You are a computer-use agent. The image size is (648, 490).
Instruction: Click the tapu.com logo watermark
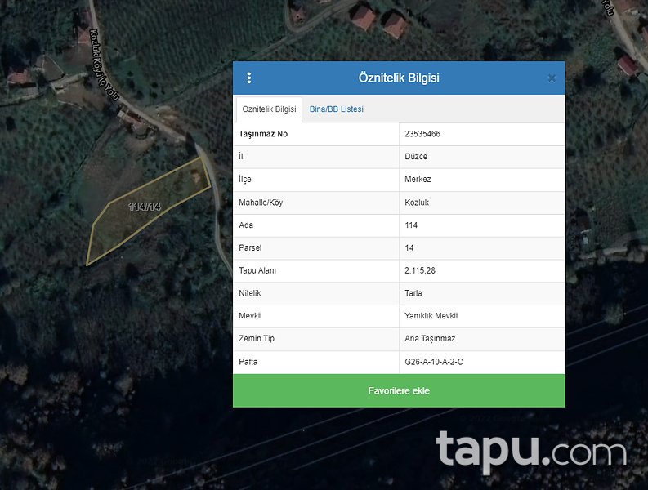tap(531, 451)
